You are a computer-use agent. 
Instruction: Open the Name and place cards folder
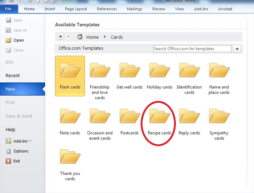click(x=219, y=79)
